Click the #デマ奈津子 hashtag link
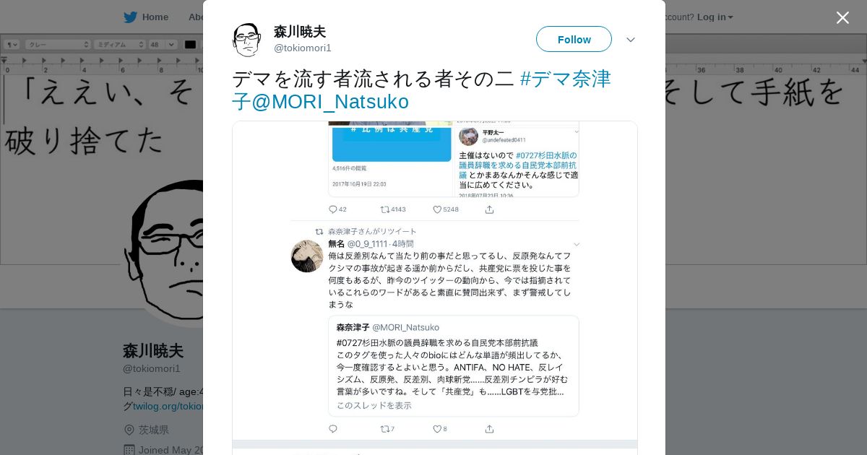867x455 pixels. click(x=421, y=90)
